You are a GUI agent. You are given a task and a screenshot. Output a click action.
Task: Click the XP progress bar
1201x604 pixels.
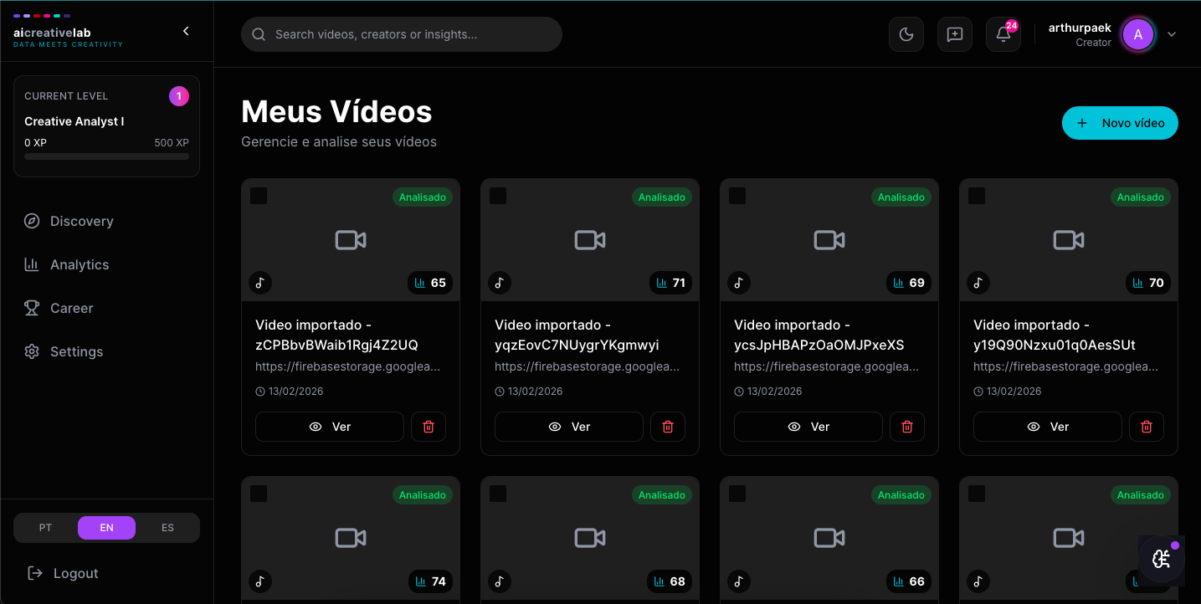(x=106, y=156)
